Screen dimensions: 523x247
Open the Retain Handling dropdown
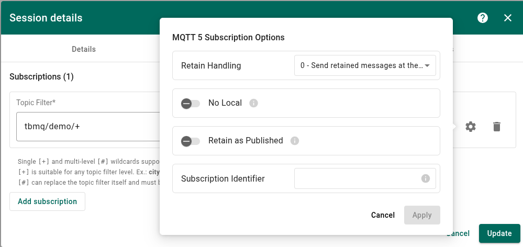coord(361,66)
